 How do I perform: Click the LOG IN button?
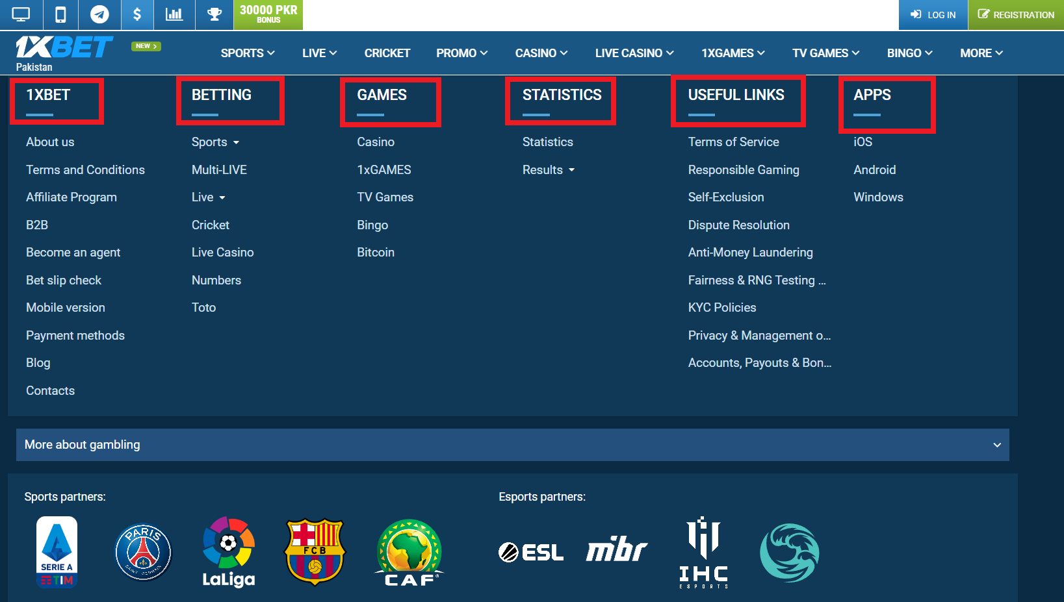(x=933, y=14)
